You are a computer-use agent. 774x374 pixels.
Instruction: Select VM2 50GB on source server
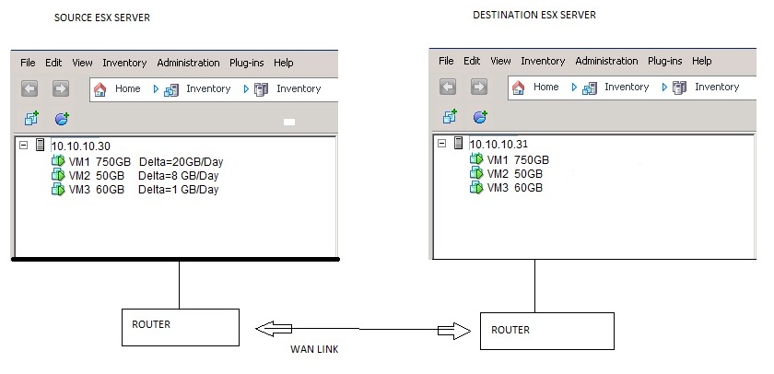coord(96,175)
